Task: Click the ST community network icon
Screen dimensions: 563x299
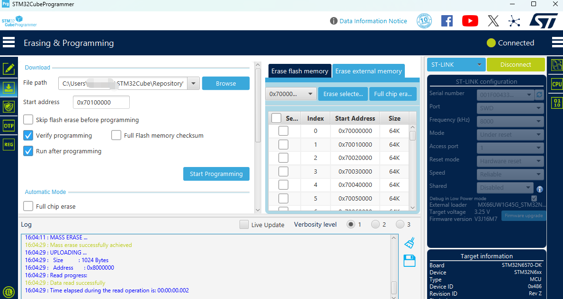Action: [x=514, y=21]
